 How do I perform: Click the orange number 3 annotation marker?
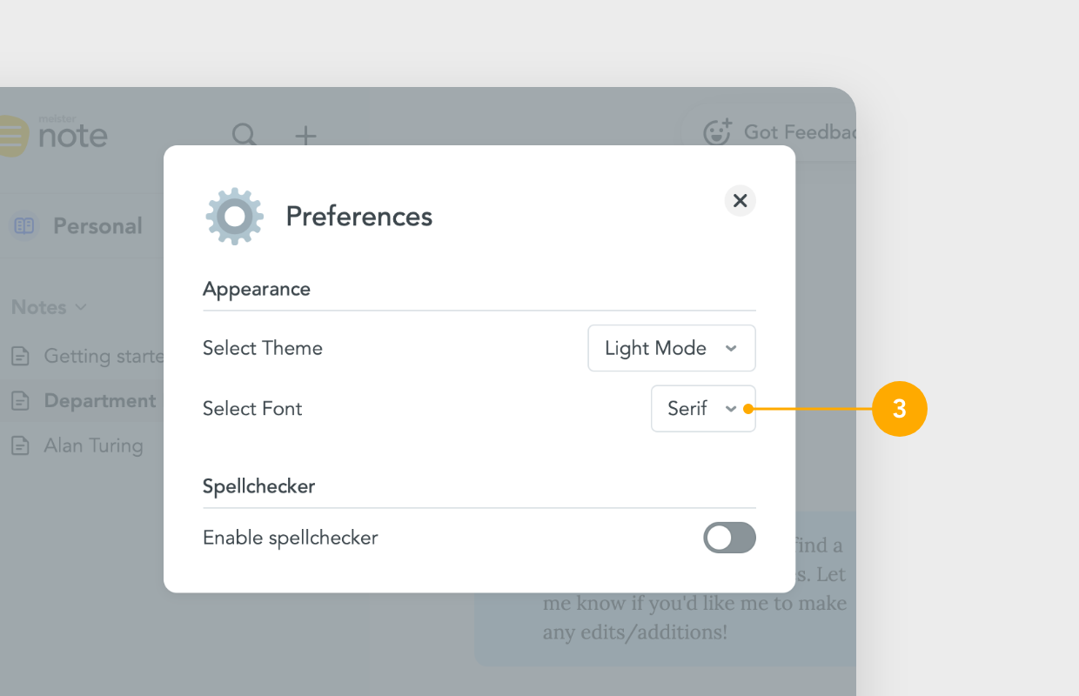click(x=900, y=408)
